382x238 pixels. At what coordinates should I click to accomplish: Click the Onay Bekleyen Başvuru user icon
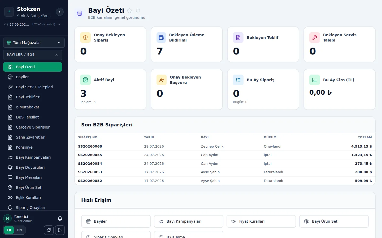[162, 80]
